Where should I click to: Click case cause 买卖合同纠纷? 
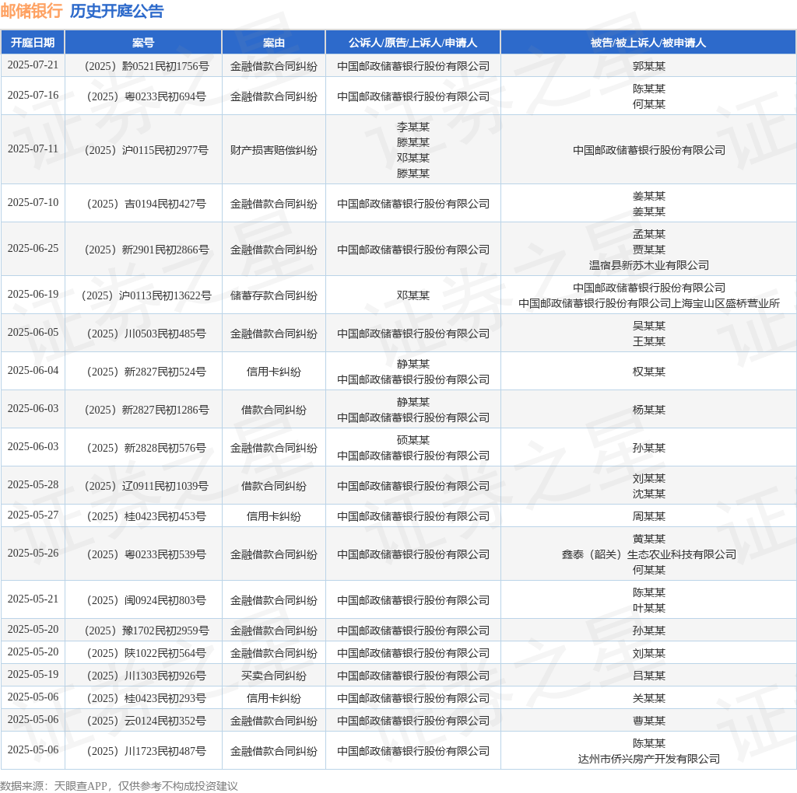pyautogui.click(x=273, y=676)
